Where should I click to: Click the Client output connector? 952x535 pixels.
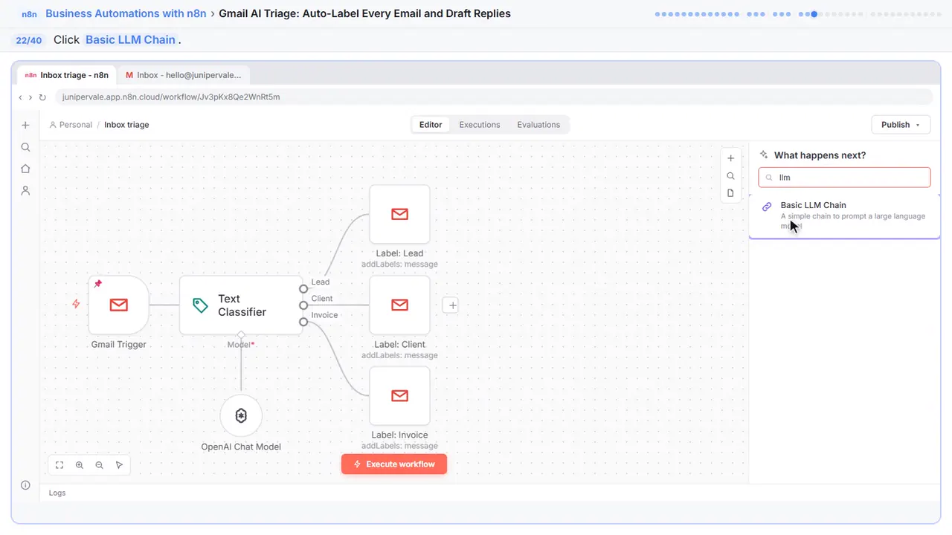point(303,305)
